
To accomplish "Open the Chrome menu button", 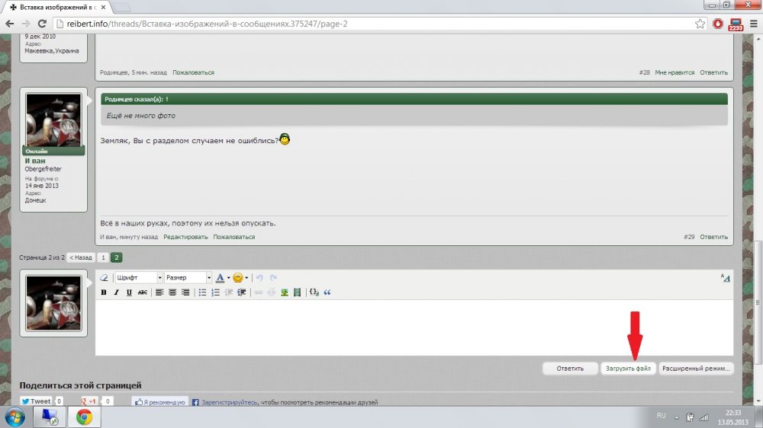I will pos(753,24).
